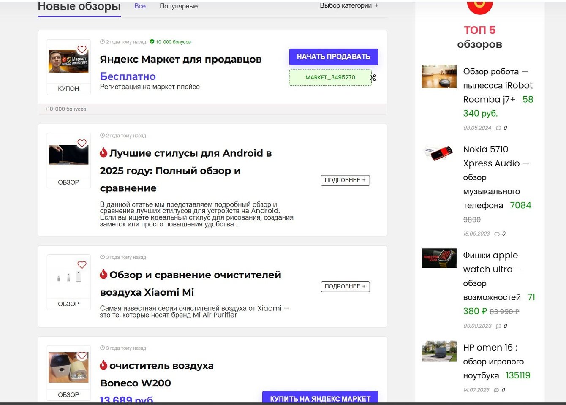The width and height of the screenshot is (566, 405).
Task: Click the comments icon next to 03.05.2024
Action: tap(498, 128)
